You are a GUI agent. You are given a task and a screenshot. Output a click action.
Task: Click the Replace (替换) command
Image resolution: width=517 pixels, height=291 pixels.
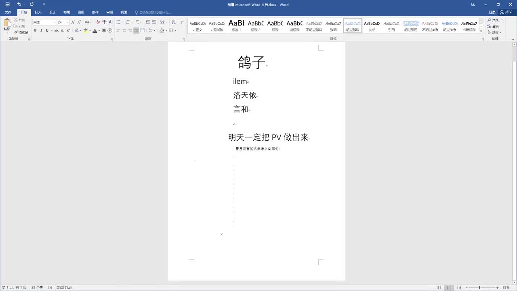[494, 26]
